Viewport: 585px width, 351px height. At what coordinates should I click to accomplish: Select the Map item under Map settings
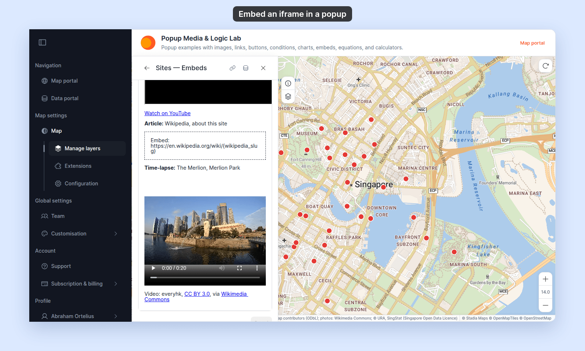point(56,131)
